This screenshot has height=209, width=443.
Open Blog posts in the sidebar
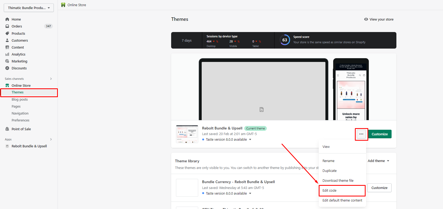20,99
